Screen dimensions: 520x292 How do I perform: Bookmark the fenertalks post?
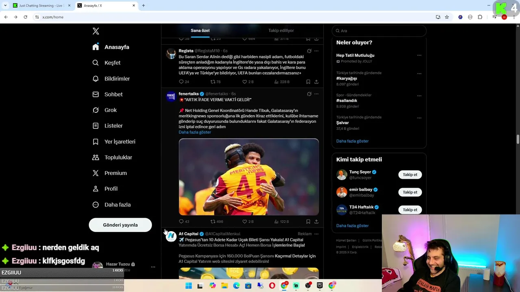click(x=308, y=221)
